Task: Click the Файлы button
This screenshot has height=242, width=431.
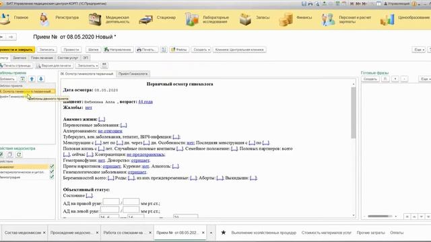Action: point(179,50)
